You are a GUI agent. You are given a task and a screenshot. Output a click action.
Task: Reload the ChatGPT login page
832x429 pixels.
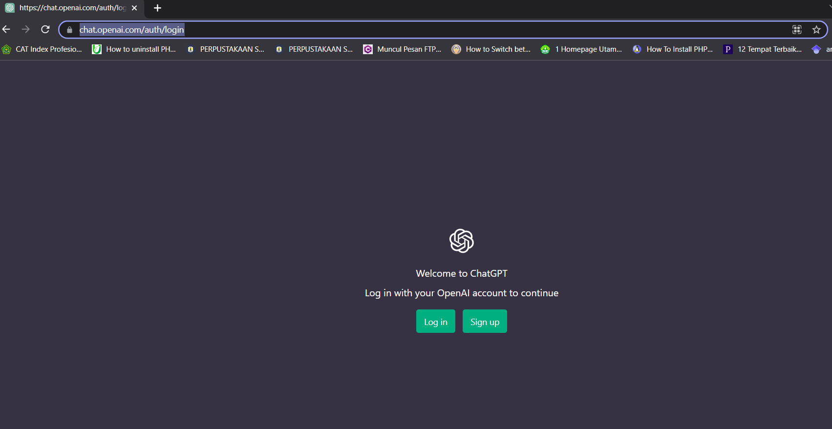[x=45, y=29]
